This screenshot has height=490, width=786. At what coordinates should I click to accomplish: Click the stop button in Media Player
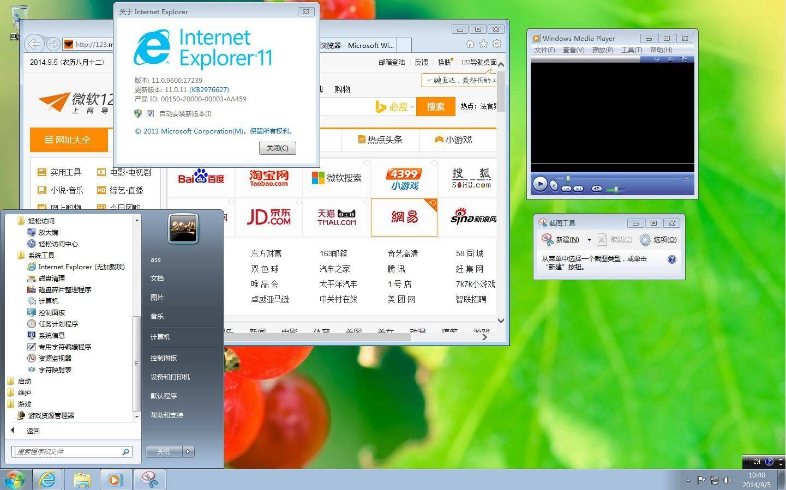(x=554, y=186)
